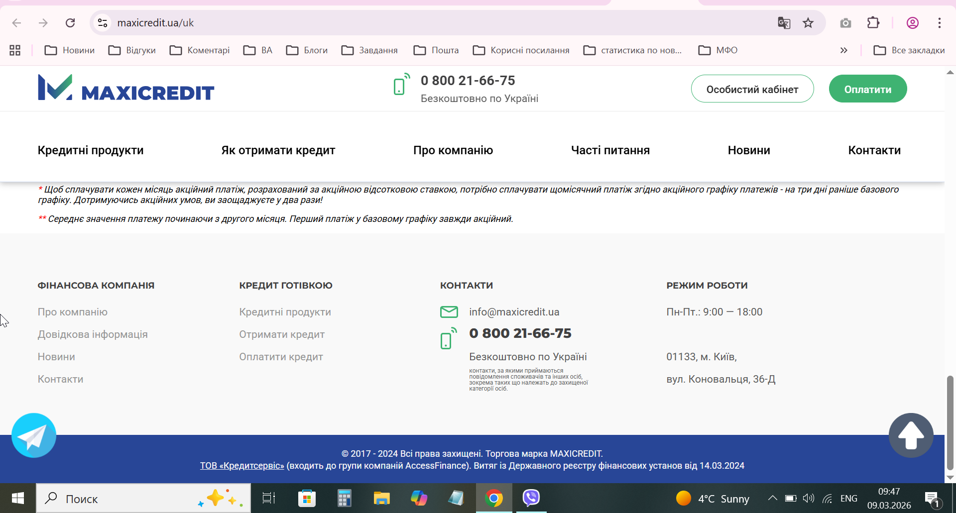Open Calculator from the taskbar
The width and height of the screenshot is (956, 513).
point(344,498)
